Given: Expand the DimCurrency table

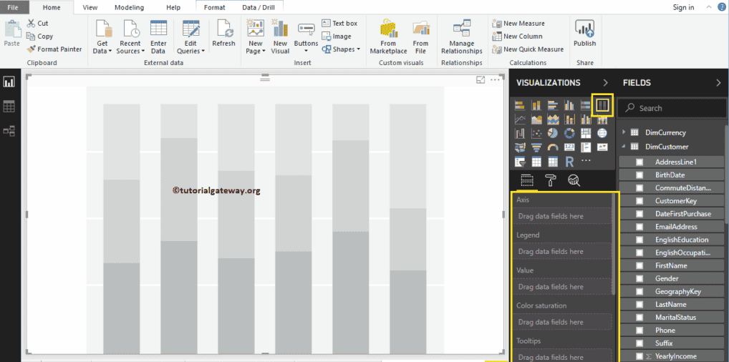Looking at the screenshot, I should click(x=624, y=132).
